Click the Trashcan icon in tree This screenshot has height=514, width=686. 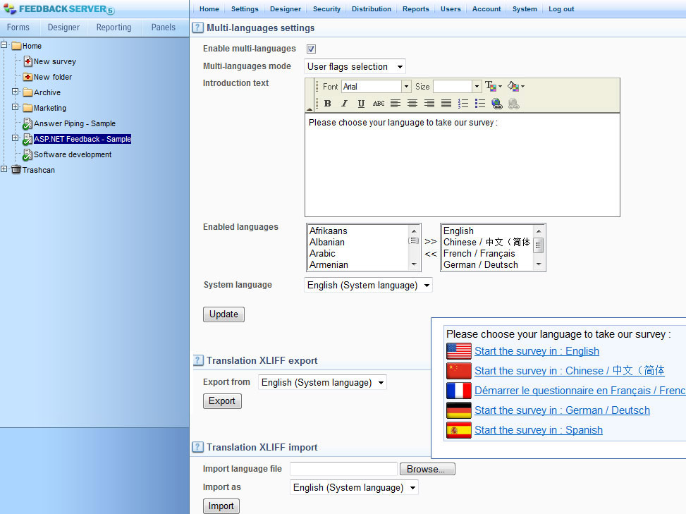point(16,170)
